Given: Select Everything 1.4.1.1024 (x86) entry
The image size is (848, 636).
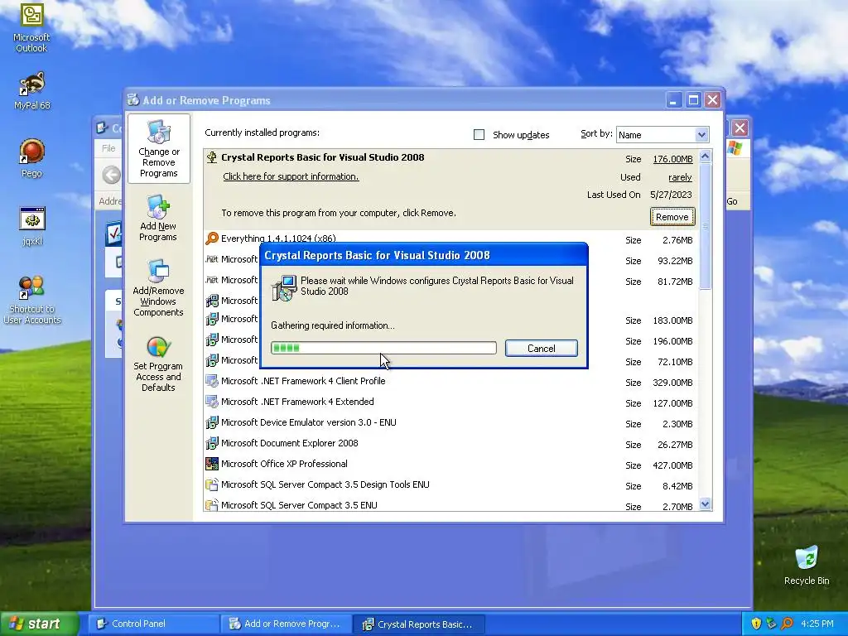Looking at the screenshot, I should [x=451, y=238].
